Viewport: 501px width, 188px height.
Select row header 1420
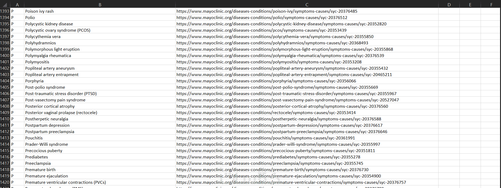(5, 182)
